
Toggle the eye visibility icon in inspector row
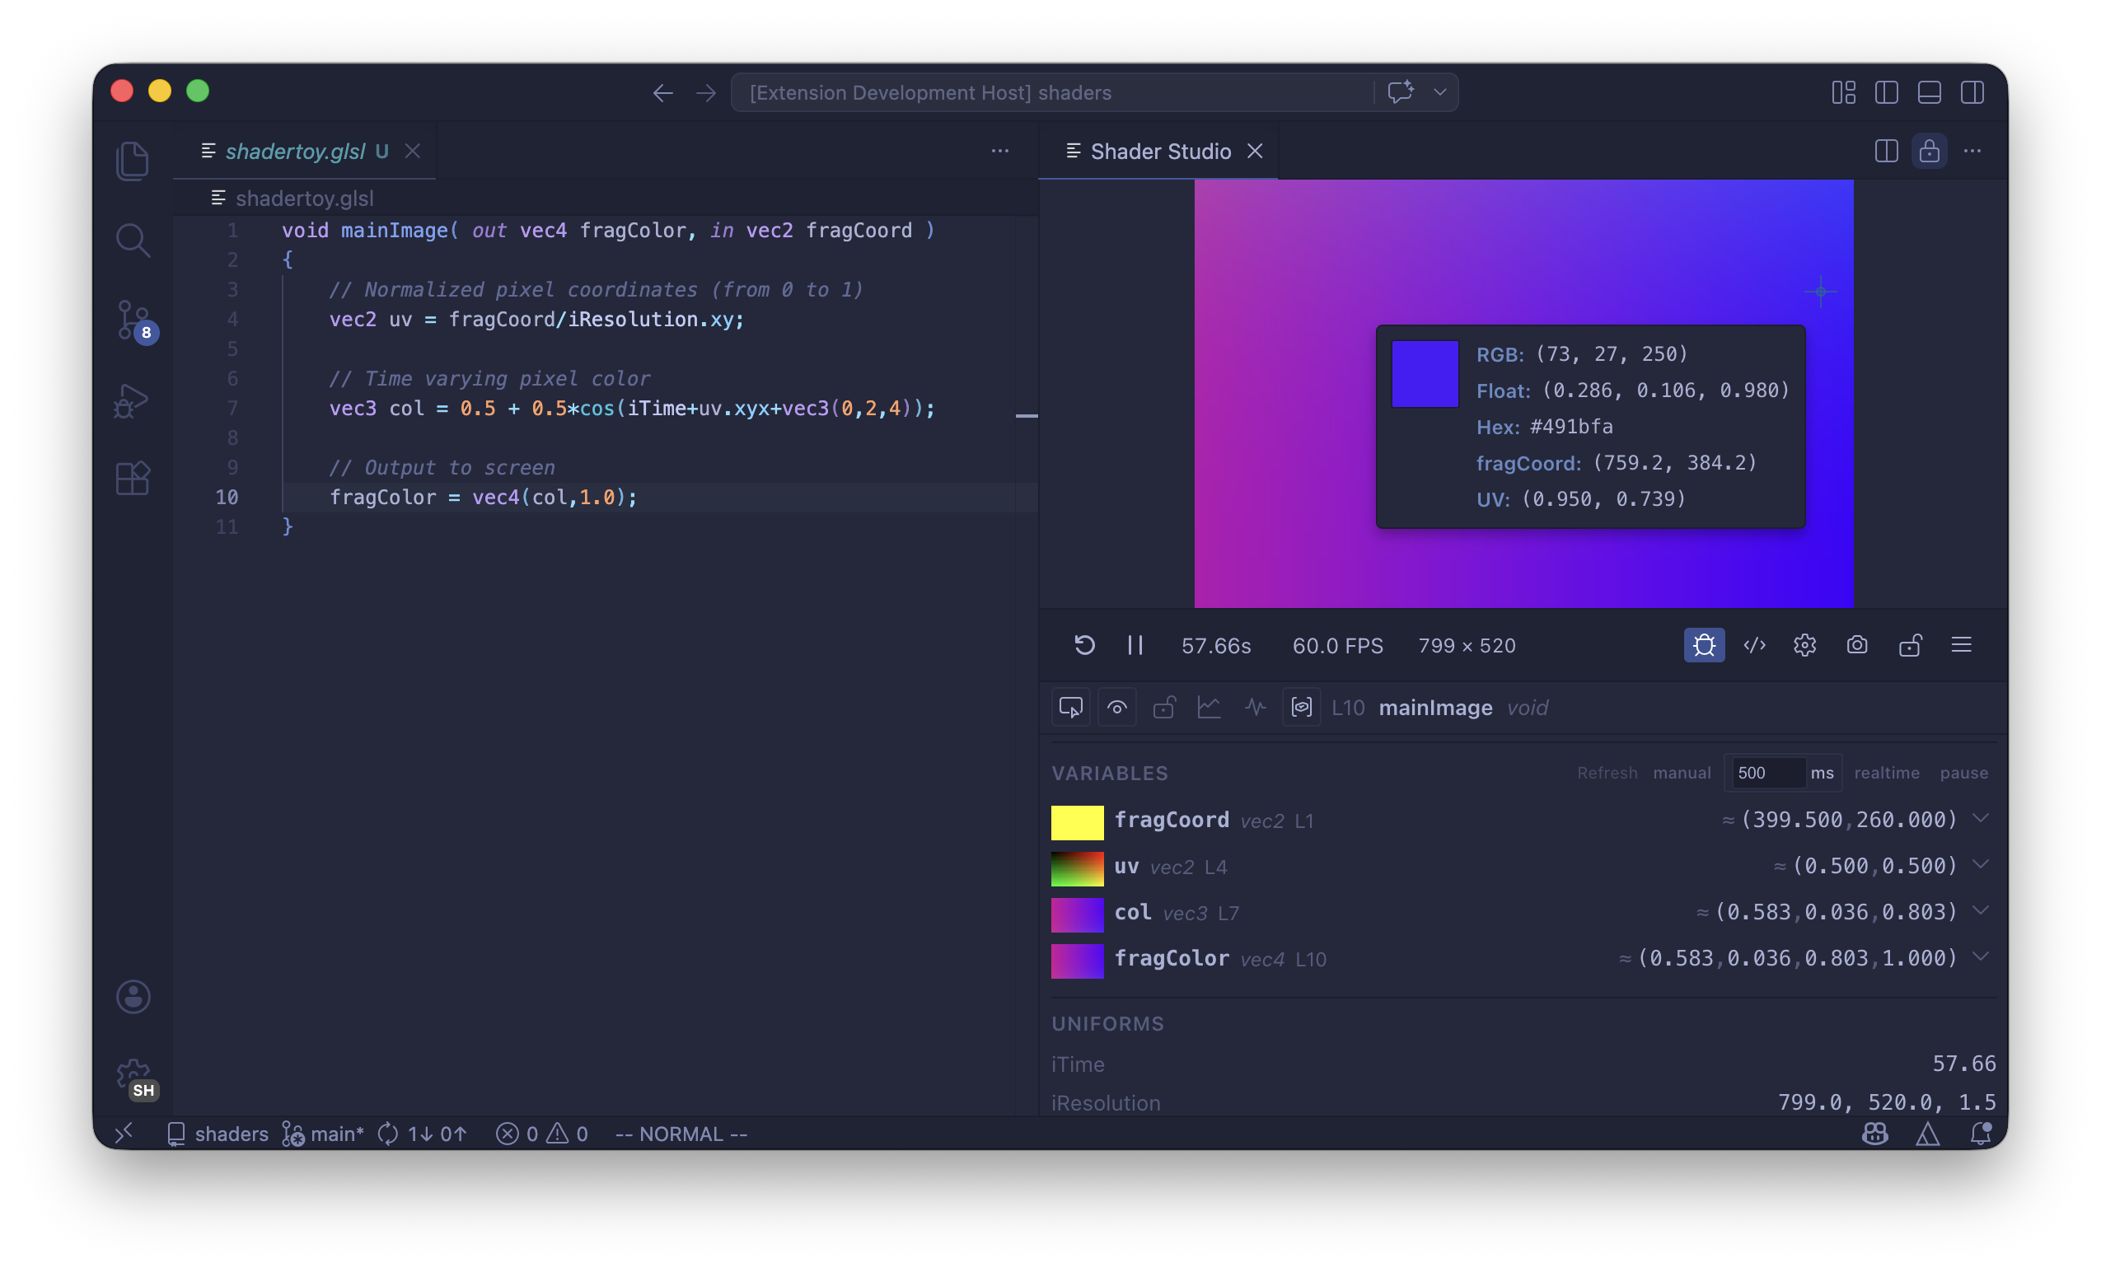tap(1117, 707)
